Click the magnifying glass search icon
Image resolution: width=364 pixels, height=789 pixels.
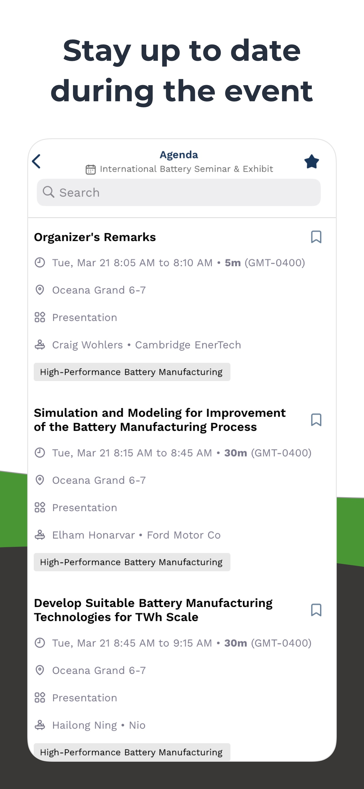[48, 192]
